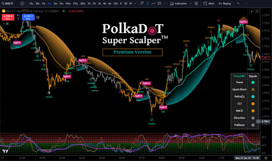Choose the 10m interval

click(x=68, y=4)
